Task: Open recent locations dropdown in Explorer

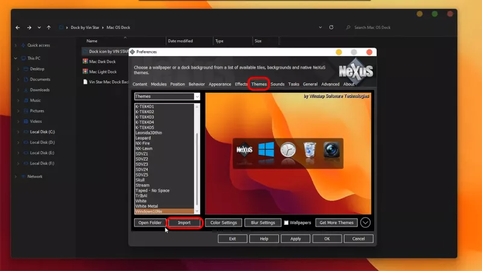Action: pos(39,27)
